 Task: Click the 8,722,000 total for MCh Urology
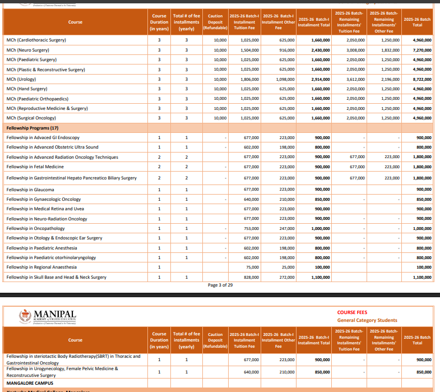(x=421, y=79)
